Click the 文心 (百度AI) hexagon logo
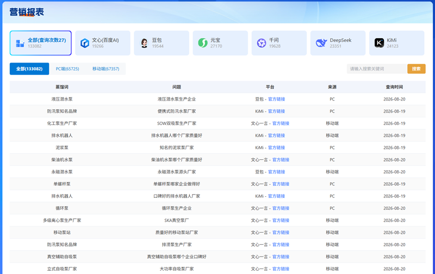Image resolution: width=435 pixels, height=274 pixels. pyautogui.click(x=85, y=43)
